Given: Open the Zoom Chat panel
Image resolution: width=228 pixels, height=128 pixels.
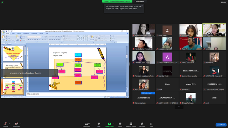Looking at the screenshot, I should pyautogui.click(x=99, y=124).
